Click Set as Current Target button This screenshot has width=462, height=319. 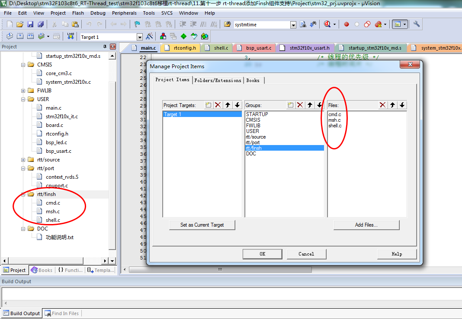click(202, 225)
